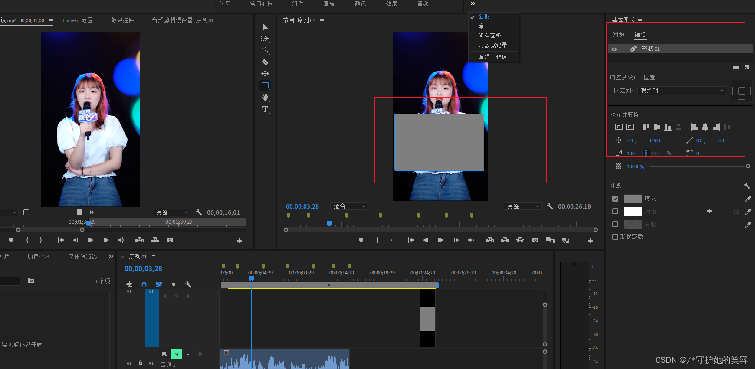The width and height of the screenshot is (755, 369).
Task: Choose 所有面板 from the workspace menu
Action: point(489,36)
